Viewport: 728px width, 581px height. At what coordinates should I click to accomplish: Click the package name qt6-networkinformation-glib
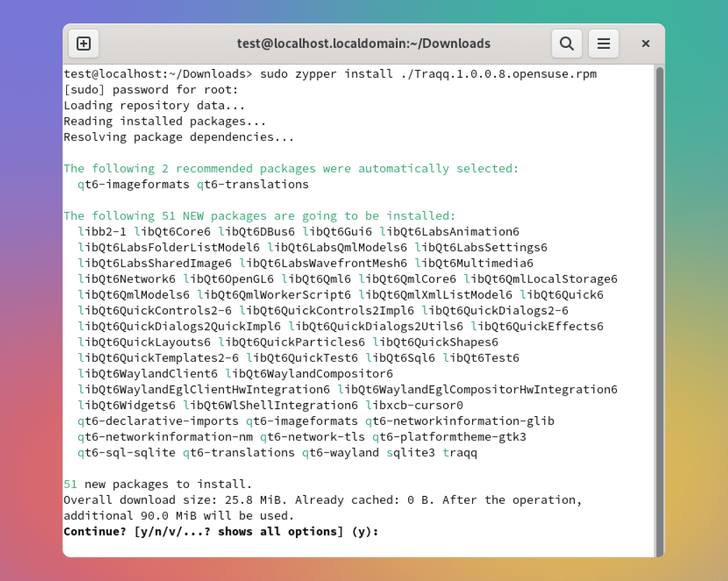460,421
